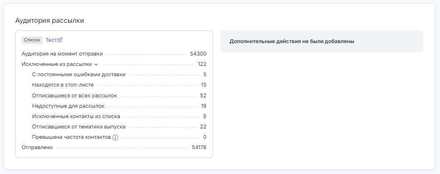Click the Дополнительные действия не были добавлены message
This screenshot has width=440, height=174.
[x=292, y=41]
